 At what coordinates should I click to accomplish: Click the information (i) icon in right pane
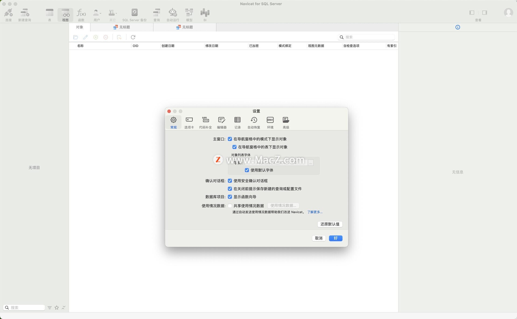tap(457, 27)
